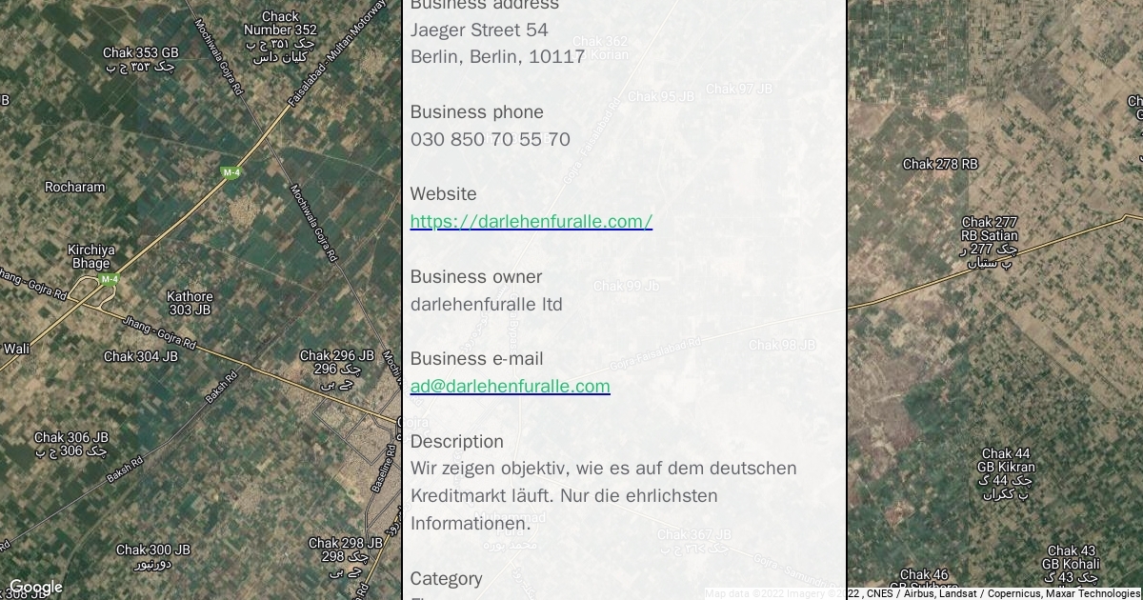This screenshot has height=600, width=1143.
Task: Select the Rocharam place label
Action: tap(75, 188)
